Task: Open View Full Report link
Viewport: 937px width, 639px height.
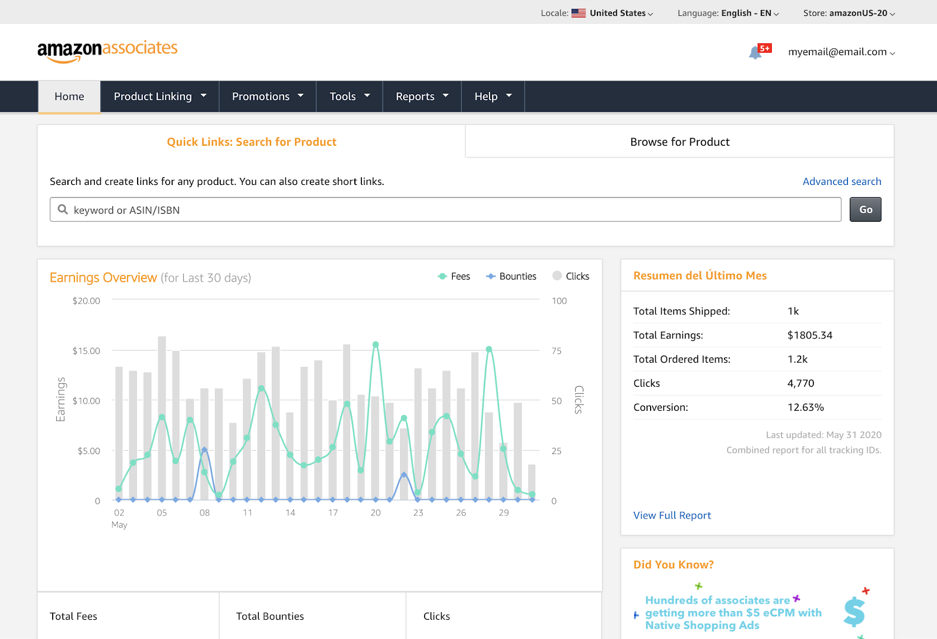Action: click(x=672, y=516)
